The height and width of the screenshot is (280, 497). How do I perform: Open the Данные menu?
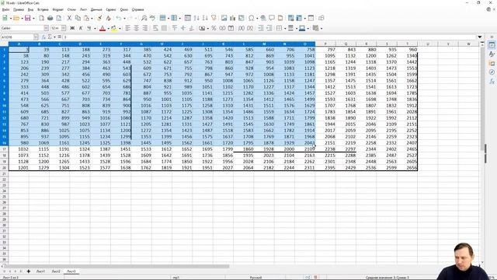click(x=96, y=9)
